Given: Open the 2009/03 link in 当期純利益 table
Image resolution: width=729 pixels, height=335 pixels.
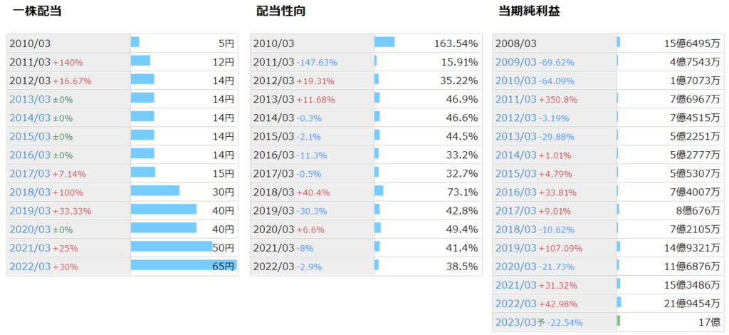Looking at the screenshot, I should tap(516, 62).
